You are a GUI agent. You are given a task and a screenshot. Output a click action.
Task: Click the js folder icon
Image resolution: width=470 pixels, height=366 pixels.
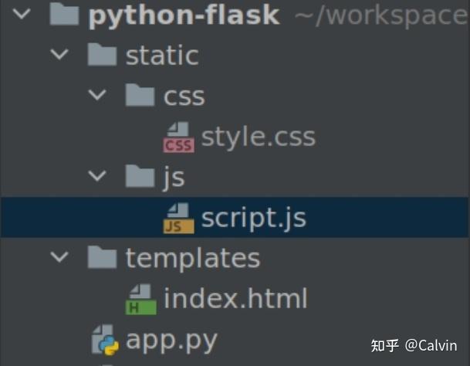tap(140, 177)
